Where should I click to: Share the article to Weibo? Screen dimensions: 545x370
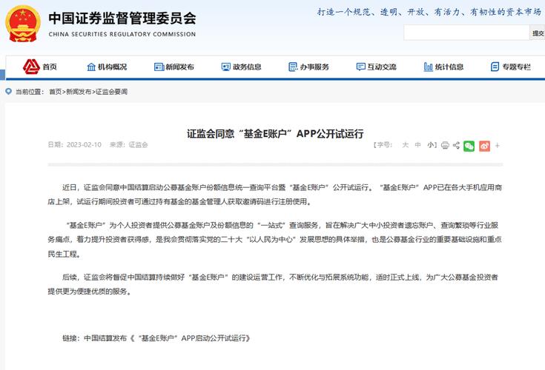point(484,146)
